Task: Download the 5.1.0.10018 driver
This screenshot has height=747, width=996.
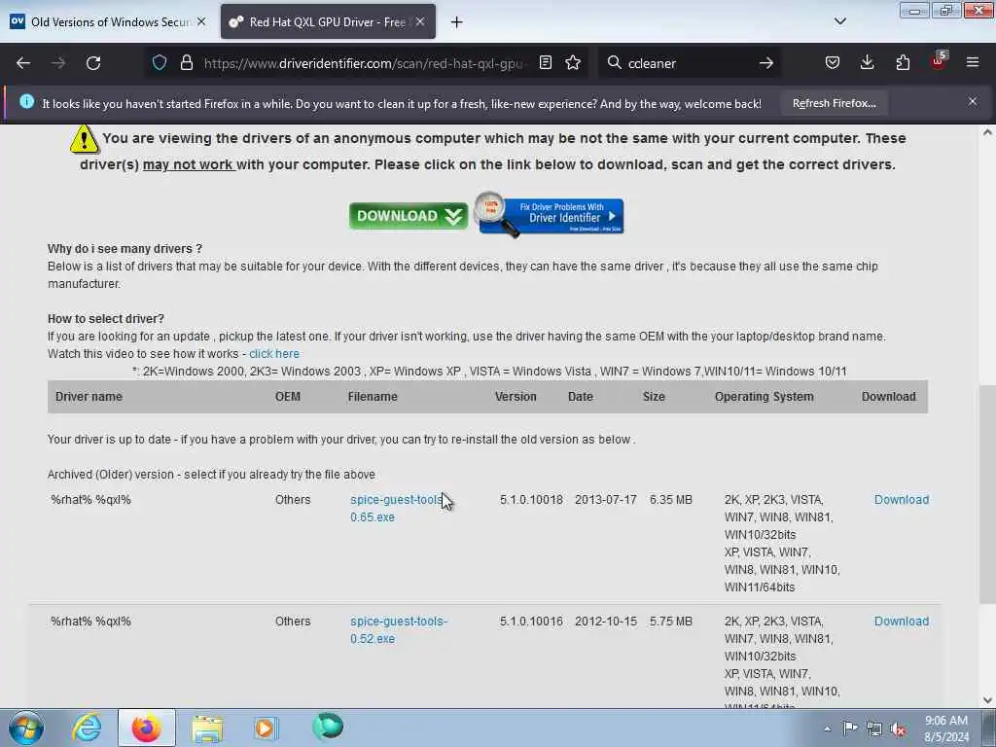Action: [902, 500]
